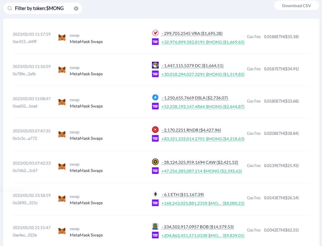Click MetaMask fox icon for 0x1c5c...a772 swap
Image resolution: width=322 pixels, height=246 pixels.
click(x=62, y=134)
